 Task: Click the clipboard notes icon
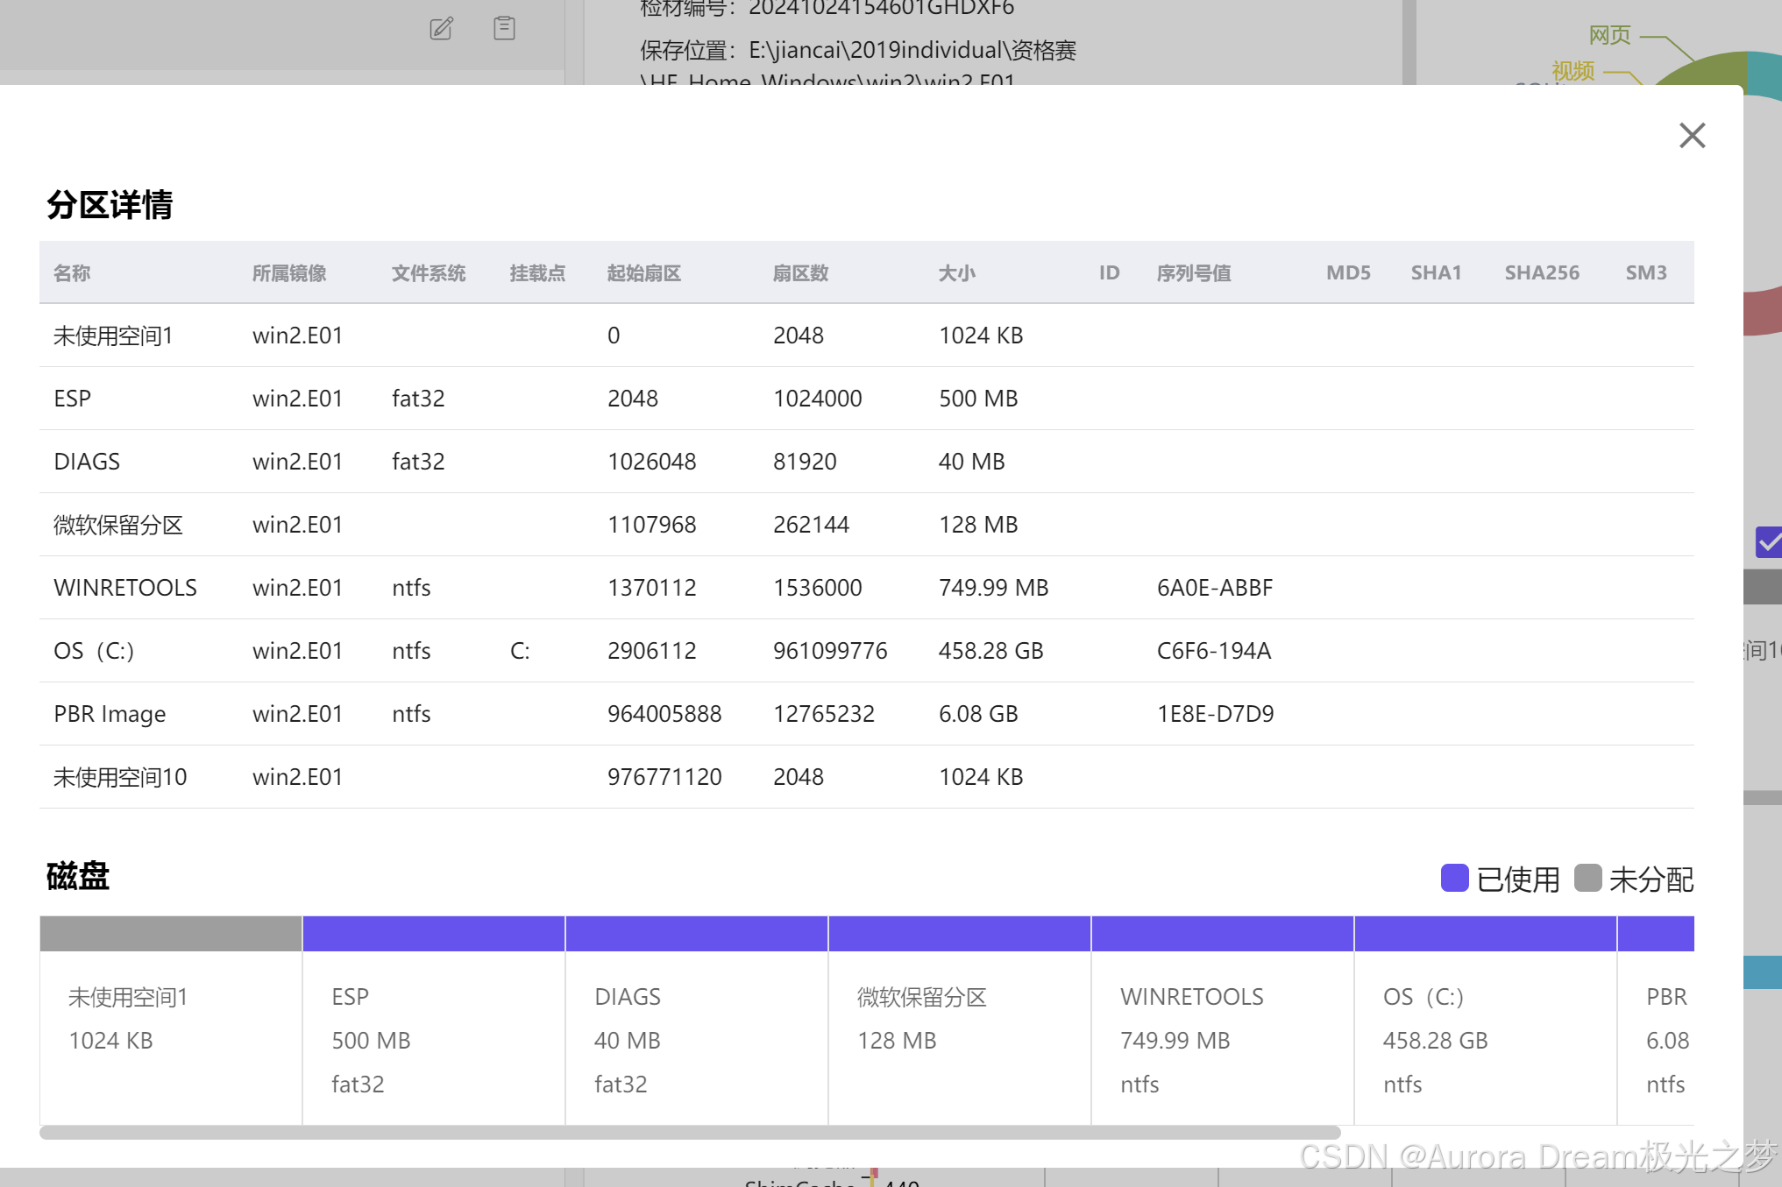(504, 28)
